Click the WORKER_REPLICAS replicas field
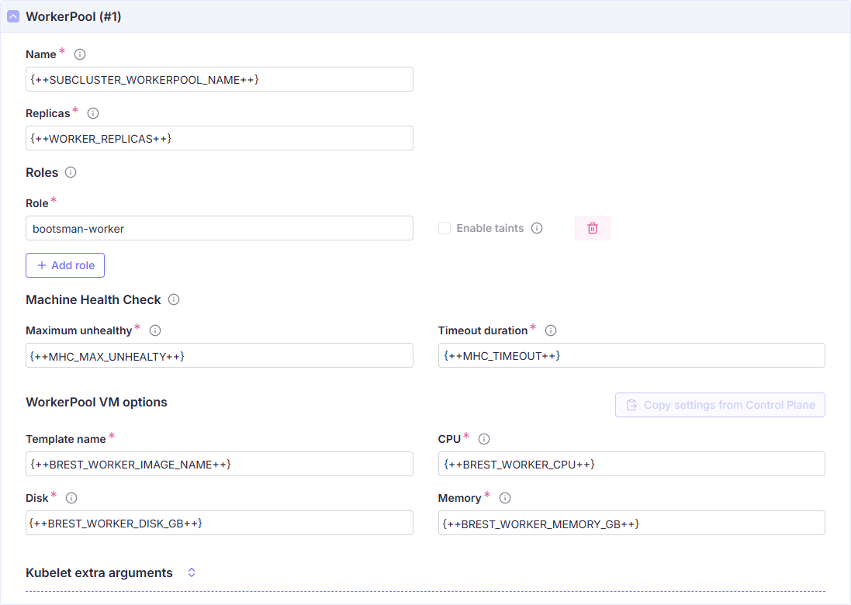The width and height of the screenshot is (851, 605). pos(220,138)
